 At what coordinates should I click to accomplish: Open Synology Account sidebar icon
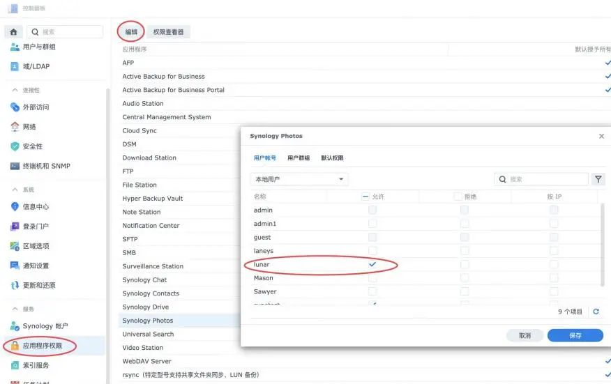click(x=15, y=326)
